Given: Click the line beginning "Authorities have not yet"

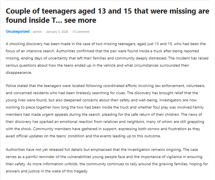Looking at the screenshot, I should pos(102,150).
